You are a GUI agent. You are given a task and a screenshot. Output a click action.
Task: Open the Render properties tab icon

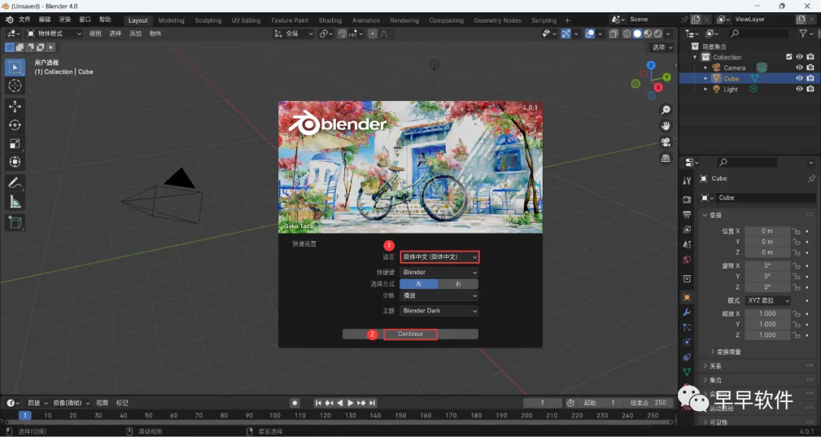point(687,199)
